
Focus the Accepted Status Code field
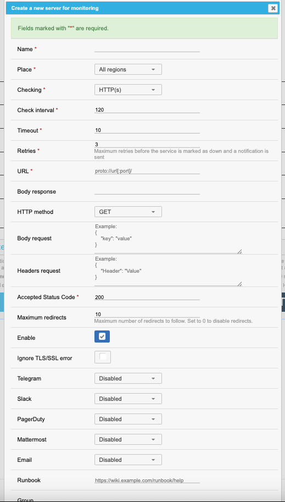(147, 297)
